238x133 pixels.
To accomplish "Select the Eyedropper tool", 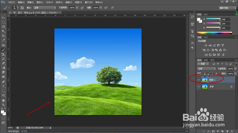I will click(3, 40).
